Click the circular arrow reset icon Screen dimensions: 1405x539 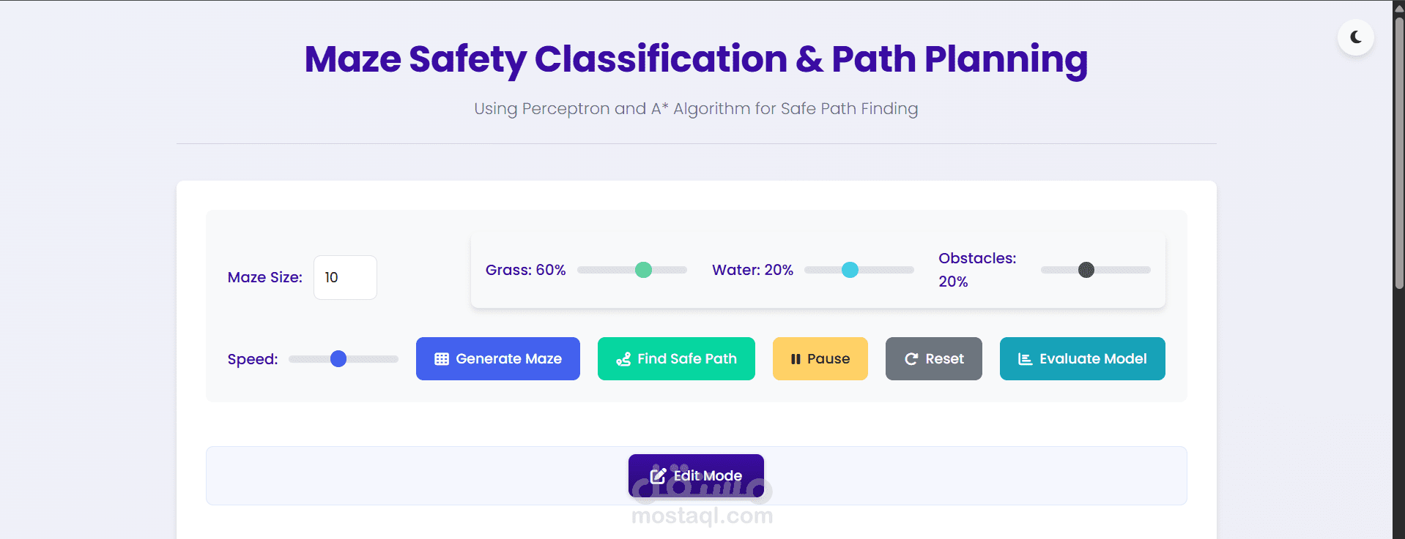(x=911, y=359)
